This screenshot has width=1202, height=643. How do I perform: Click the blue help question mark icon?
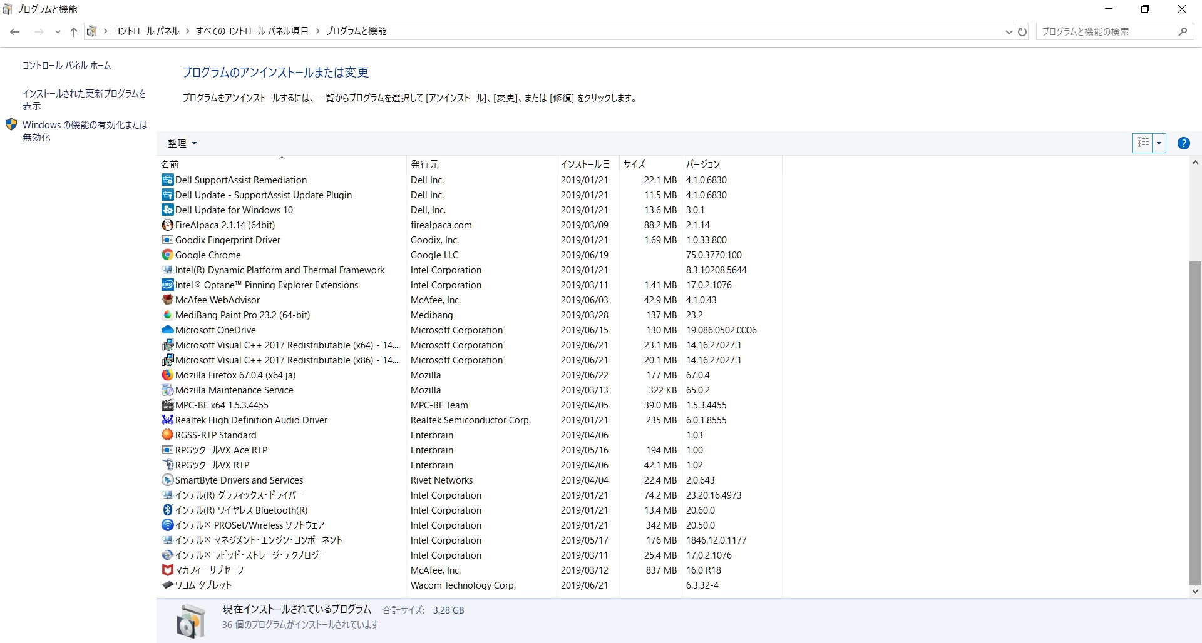1183,143
